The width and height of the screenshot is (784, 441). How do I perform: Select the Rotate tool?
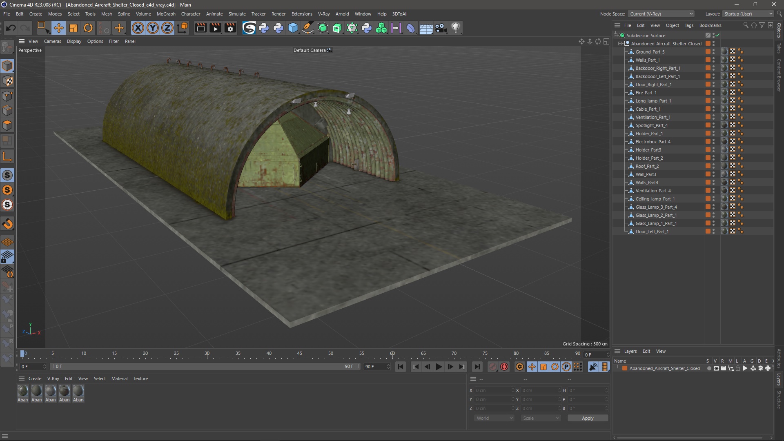click(x=88, y=28)
